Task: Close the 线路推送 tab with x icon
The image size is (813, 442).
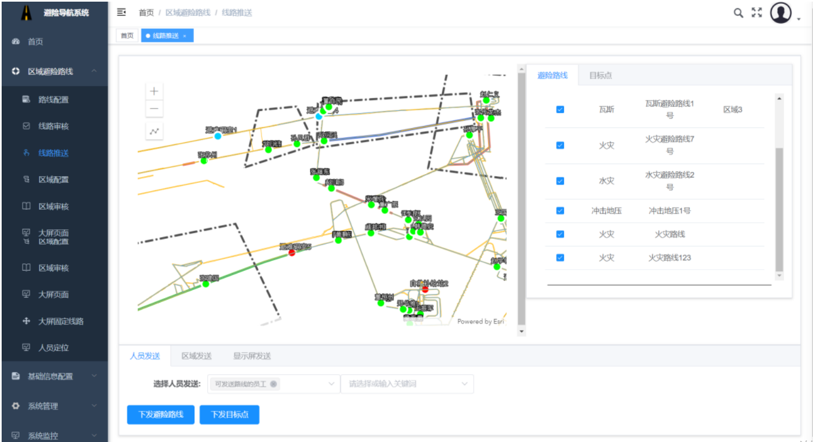Action: (x=185, y=36)
